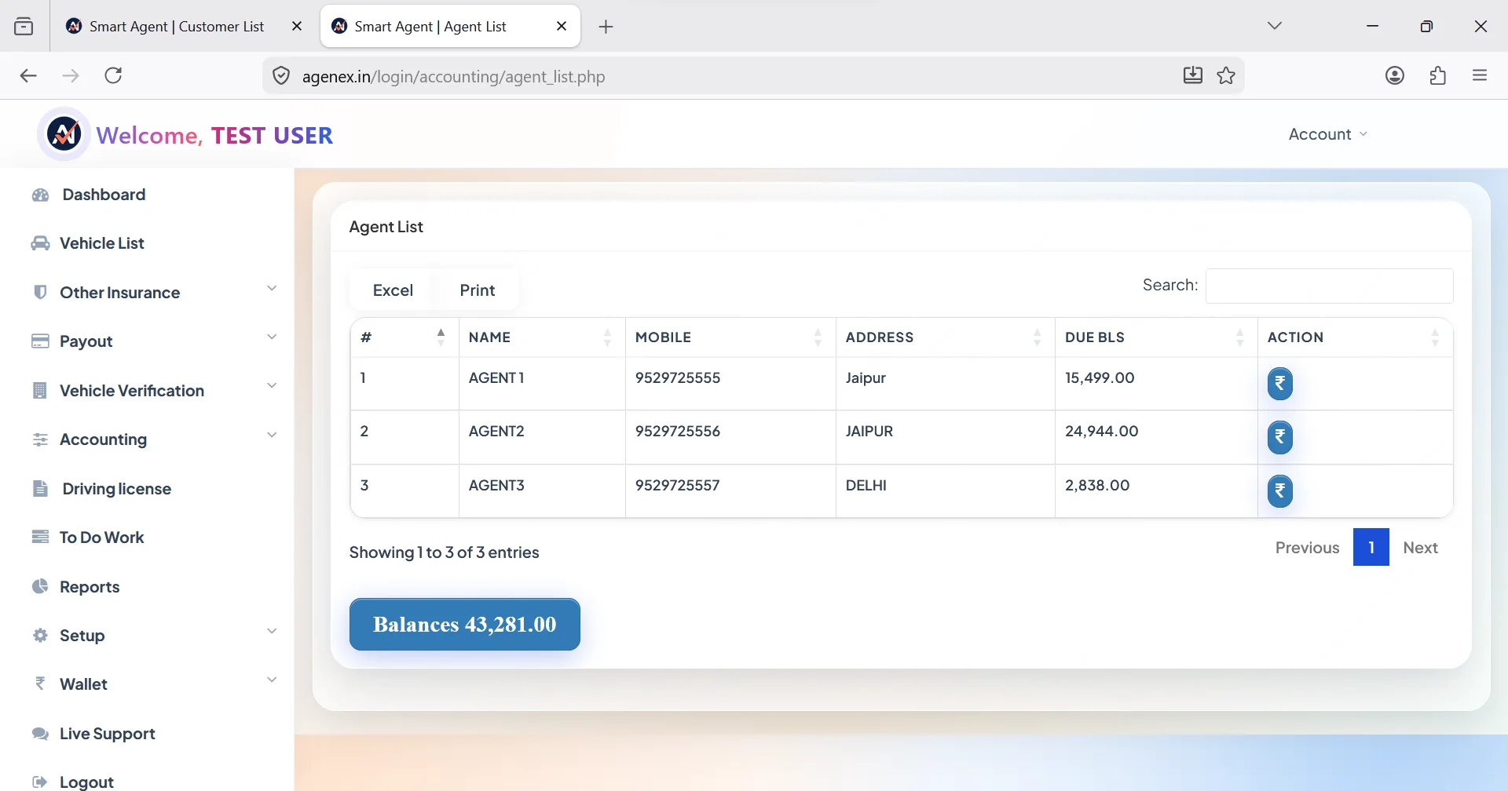1508x791 pixels.
Task: Expand the Setup submenu chevron
Action: coord(272,631)
